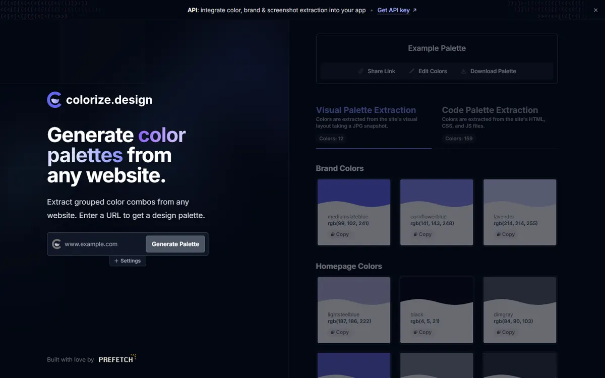The image size is (605, 378).
Task: Click the rgb(99, 102, 241) value
Action: point(348,223)
